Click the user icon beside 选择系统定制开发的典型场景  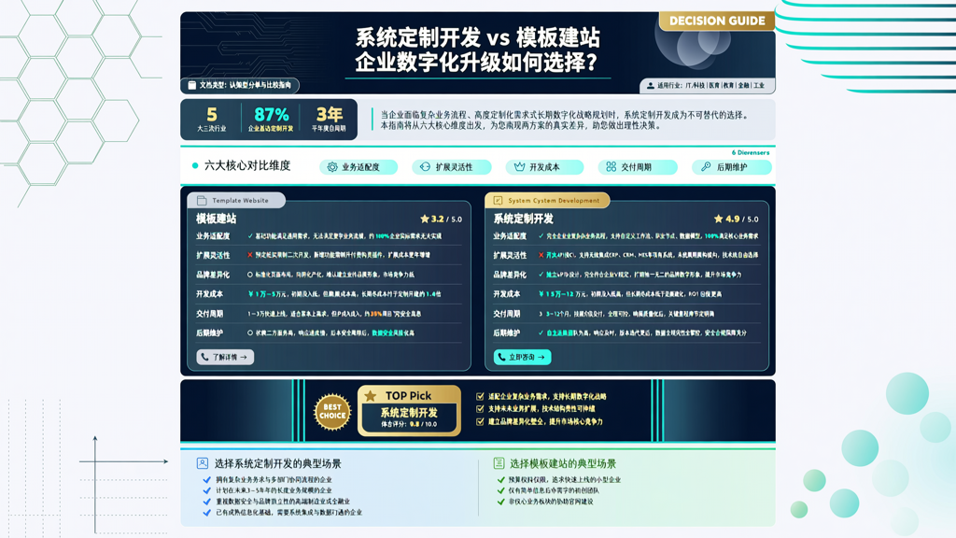point(203,463)
